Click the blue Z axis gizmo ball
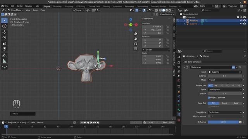This screenshot has width=248, height=139. [131, 19]
